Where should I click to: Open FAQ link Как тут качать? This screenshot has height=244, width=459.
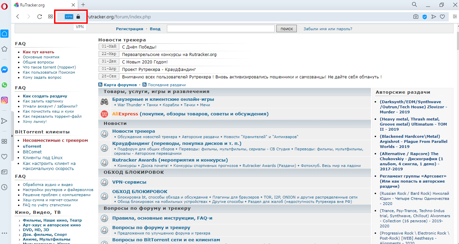pyautogui.click(x=38, y=52)
